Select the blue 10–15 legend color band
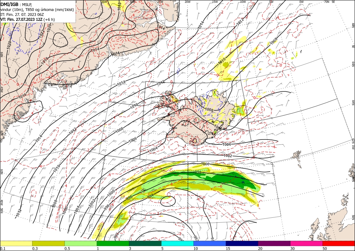The height and width of the screenshot is (251, 355). coord(210,243)
